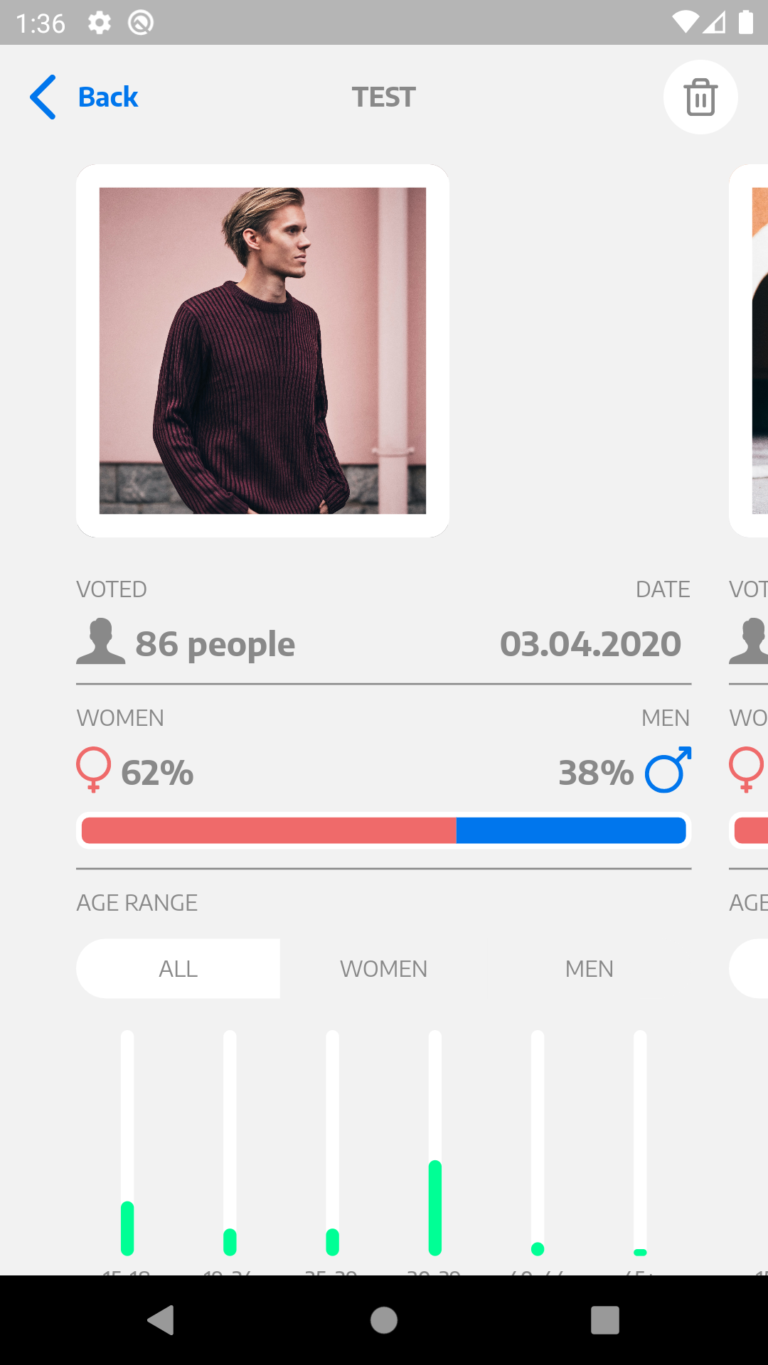Tap the Android recent apps square
Viewport: 768px width, 1365px height.
(605, 1320)
